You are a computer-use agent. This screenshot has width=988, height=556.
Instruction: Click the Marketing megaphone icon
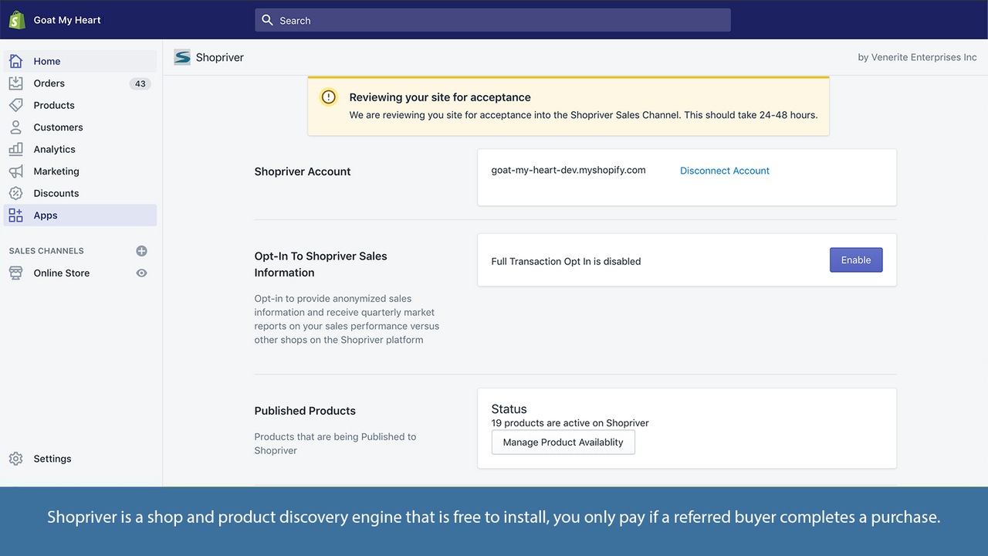15,171
